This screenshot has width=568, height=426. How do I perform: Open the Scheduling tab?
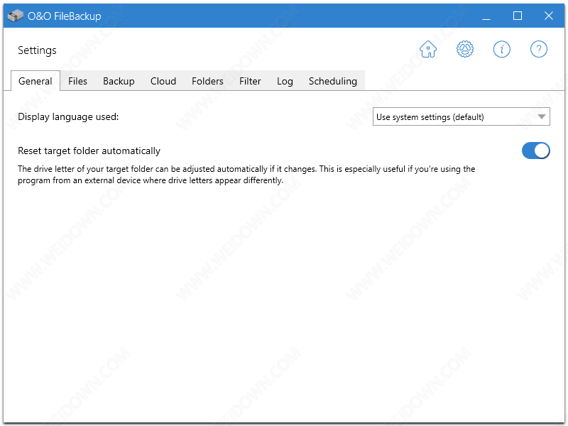point(332,81)
